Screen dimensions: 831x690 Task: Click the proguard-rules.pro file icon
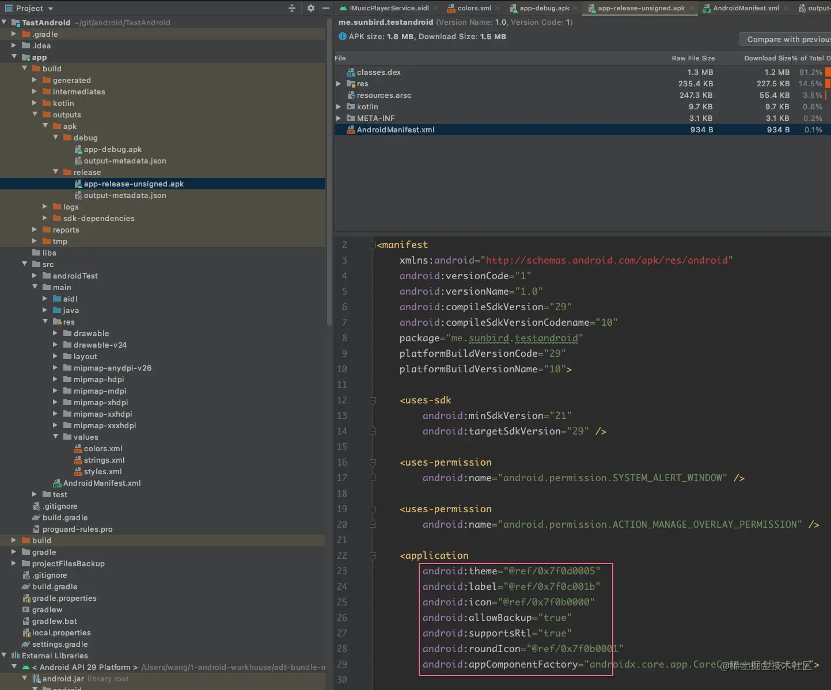[36, 529]
